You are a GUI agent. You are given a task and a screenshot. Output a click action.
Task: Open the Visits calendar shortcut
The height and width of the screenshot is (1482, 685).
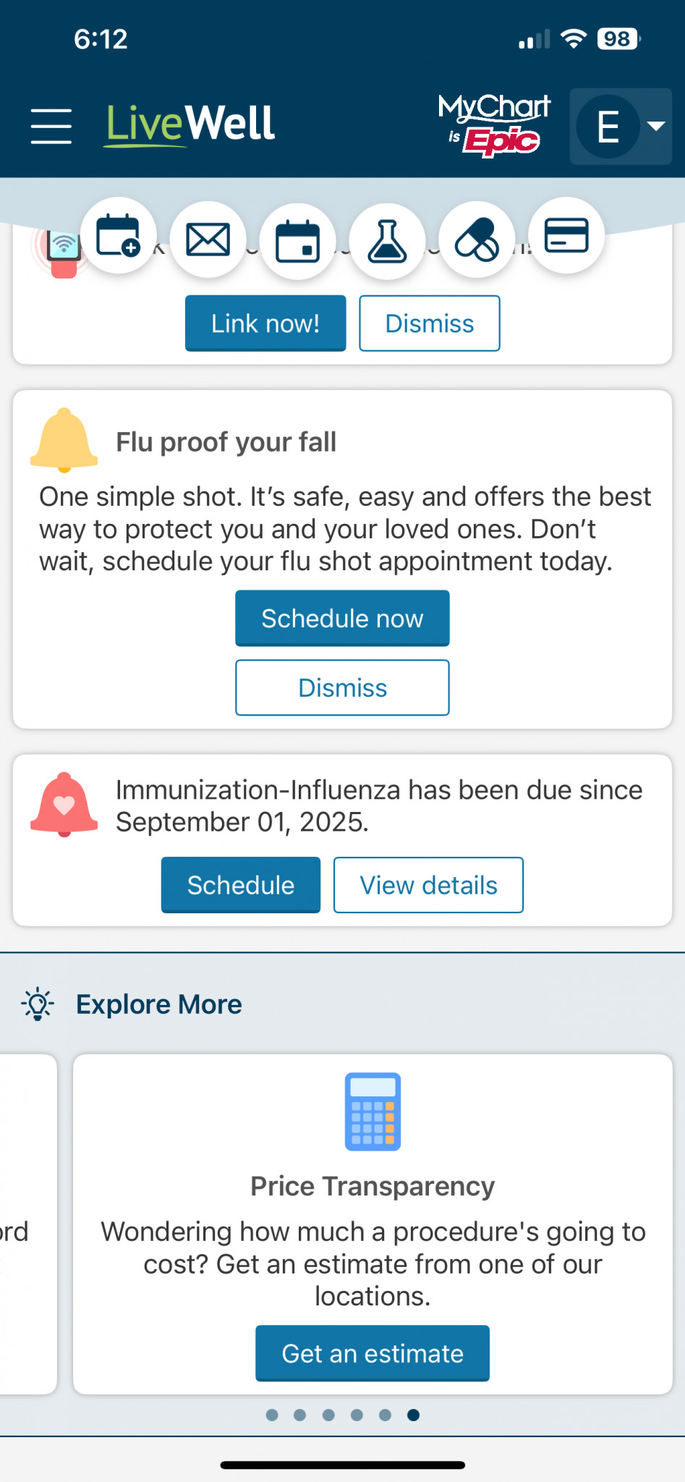point(298,241)
